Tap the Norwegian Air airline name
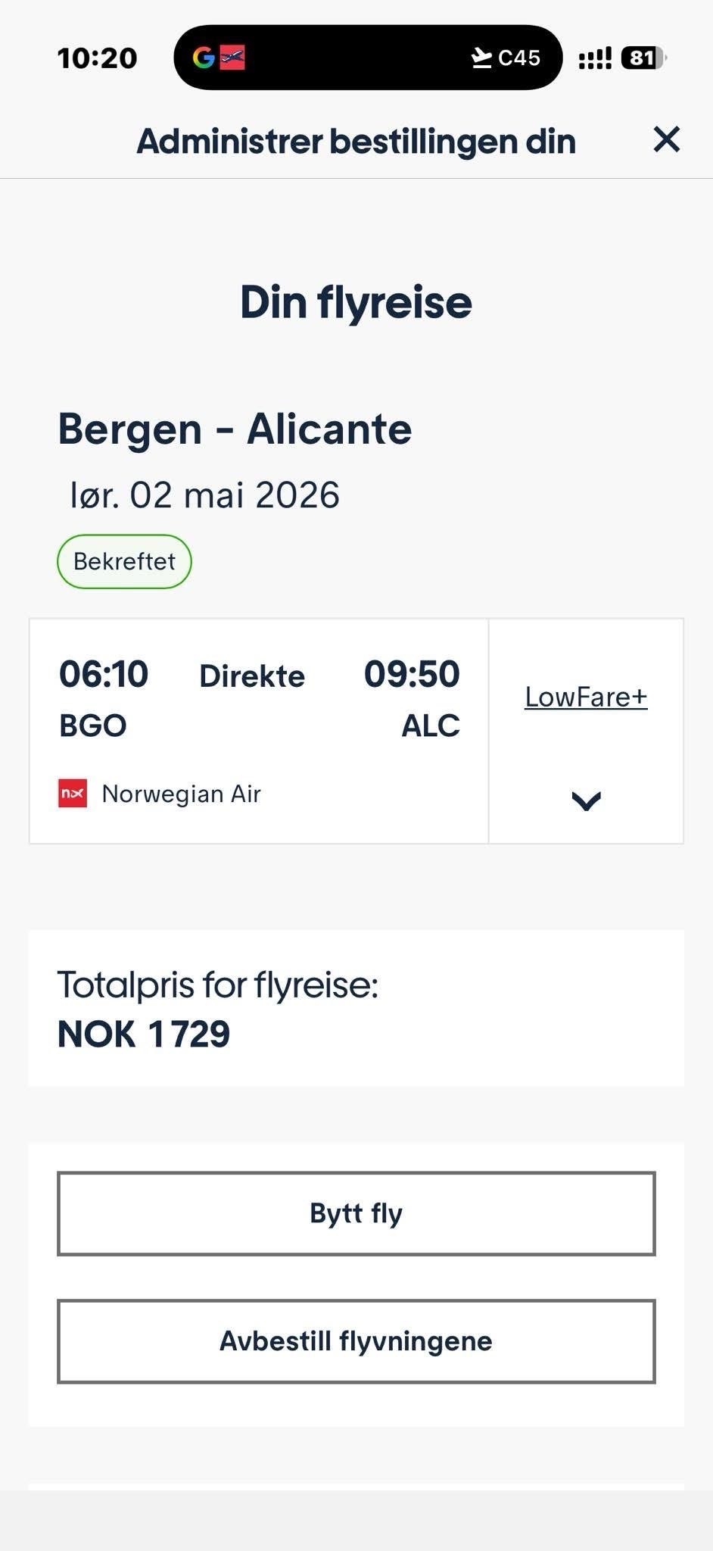The height and width of the screenshot is (1551, 713). 182,794
